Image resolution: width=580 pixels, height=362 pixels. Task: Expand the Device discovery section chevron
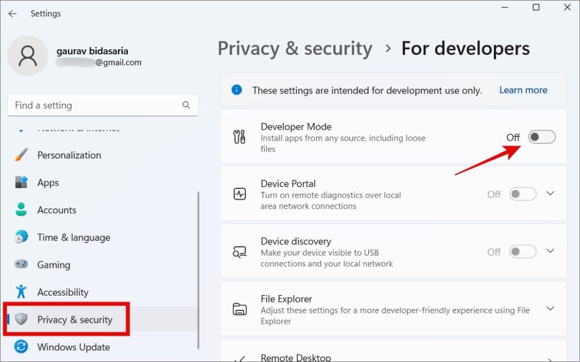551,251
